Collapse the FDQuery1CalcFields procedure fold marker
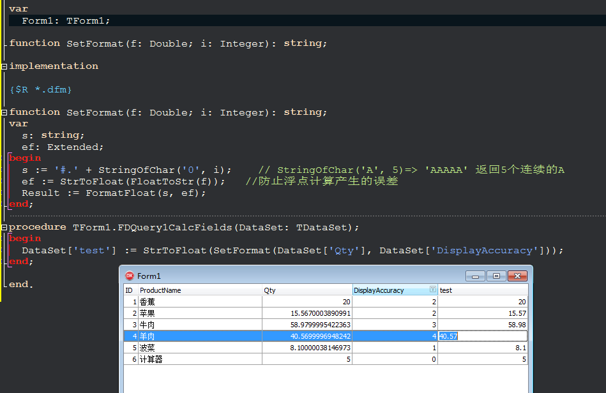 [x=4, y=227]
